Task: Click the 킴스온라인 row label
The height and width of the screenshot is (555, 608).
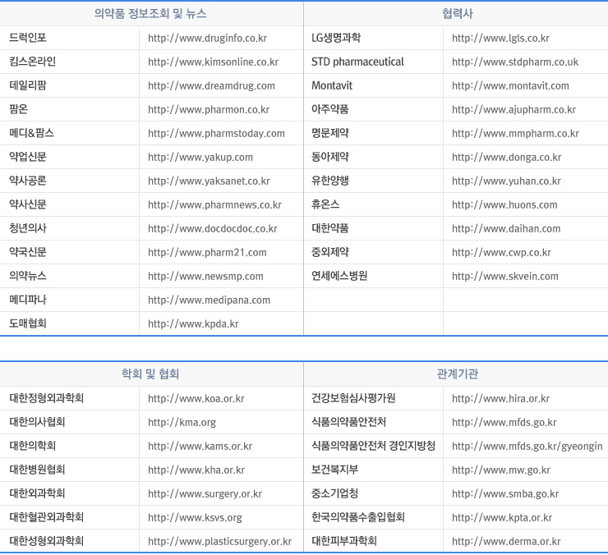Action: 33,62
